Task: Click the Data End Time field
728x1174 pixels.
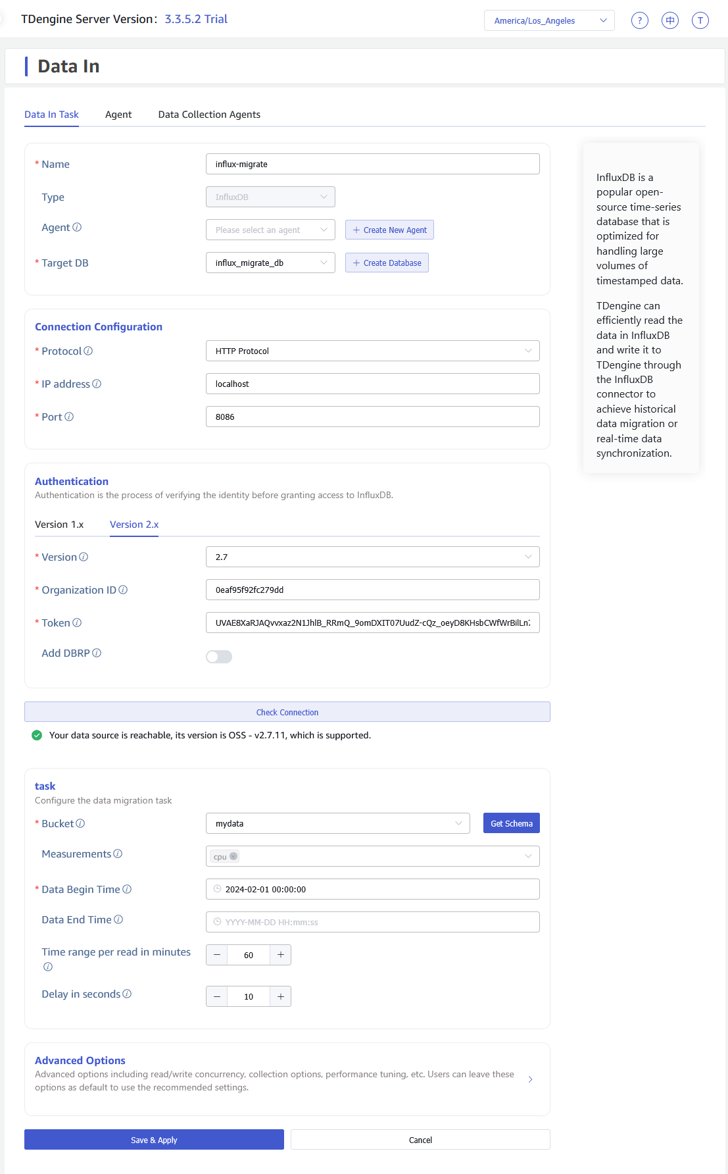Action: tap(372, 923)
